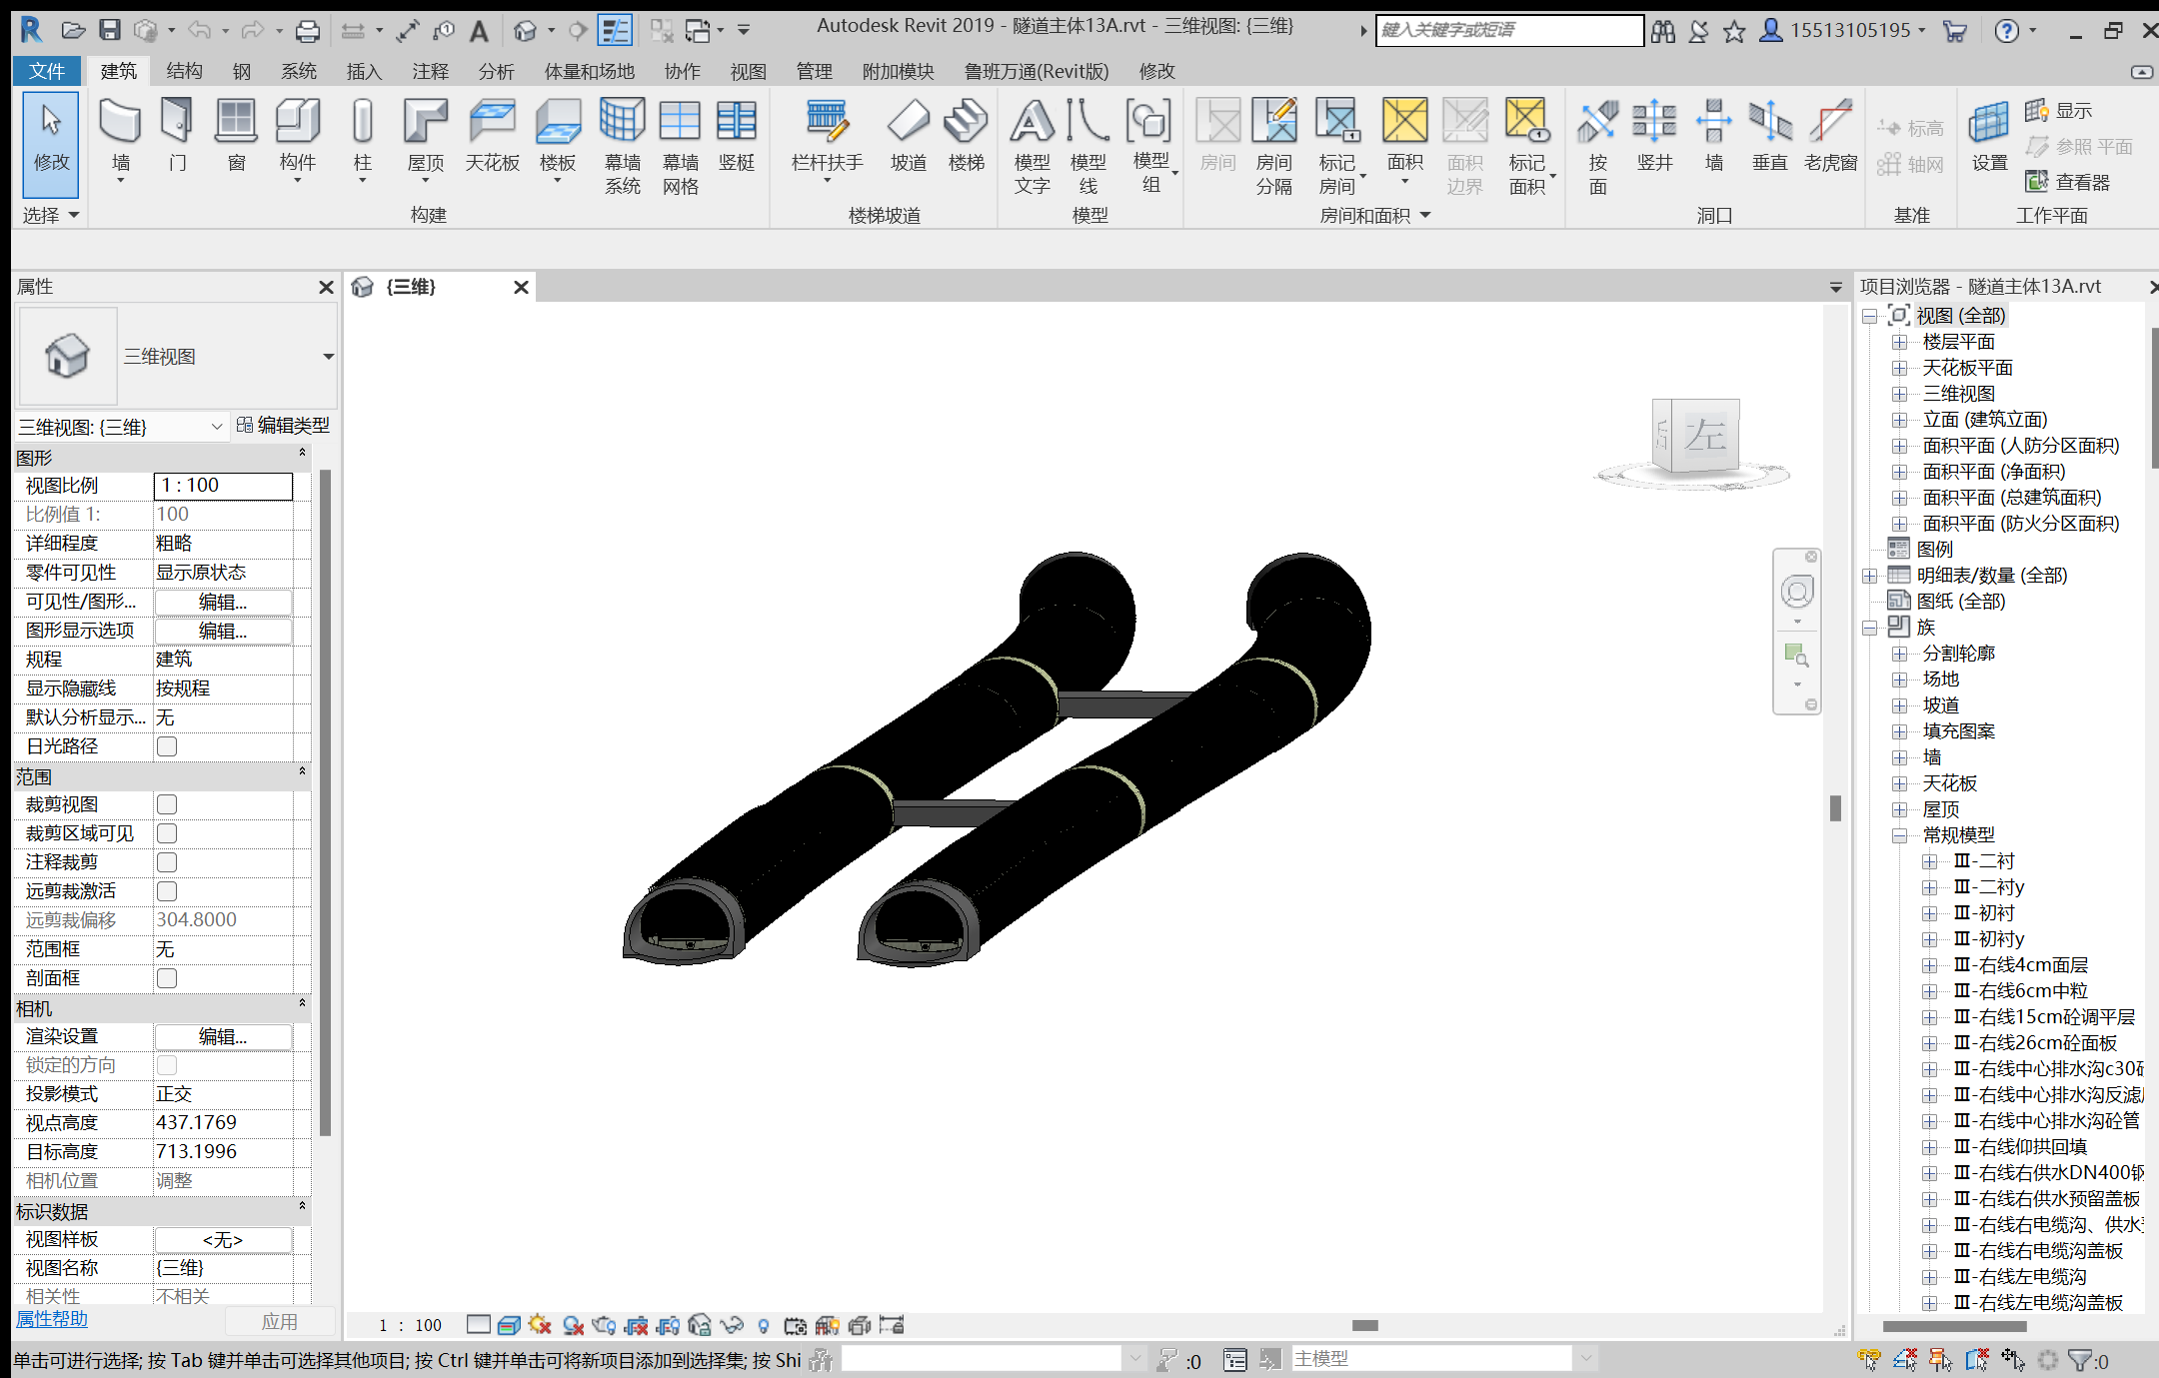Screen dimensions: 2159x1378
Task: Switch to the 结构 ribbon tab
Action: pos(184,71)
